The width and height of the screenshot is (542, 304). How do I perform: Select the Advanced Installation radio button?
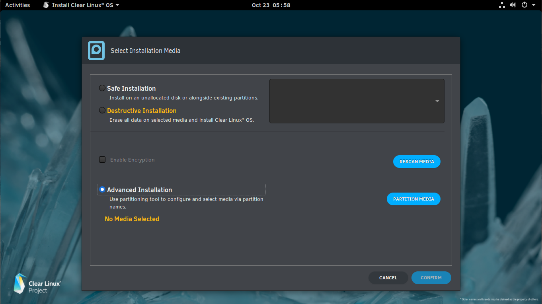click(102, 190)
